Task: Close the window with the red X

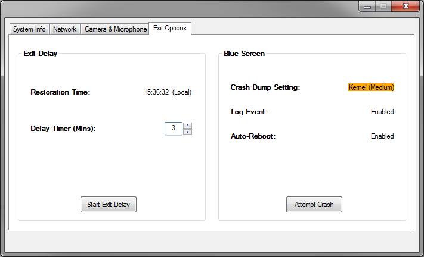Action: tap(406, 6)
